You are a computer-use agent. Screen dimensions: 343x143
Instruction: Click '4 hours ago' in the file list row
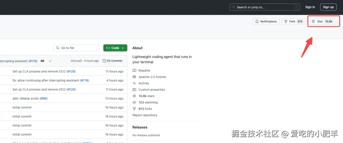tap(115, 80)
